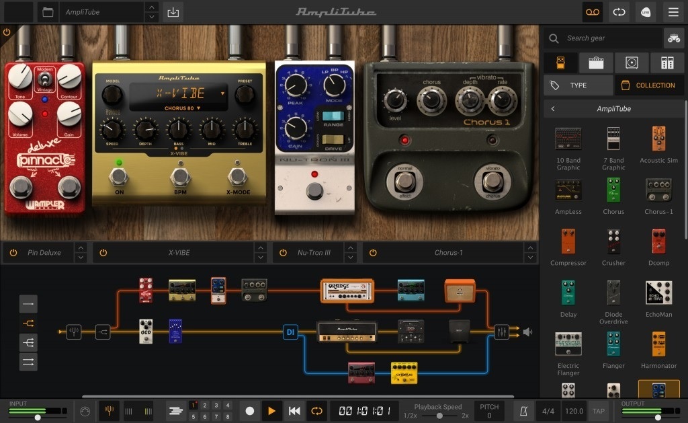
Task: Click the Playback Speed slider
Action: coord(439,416)
